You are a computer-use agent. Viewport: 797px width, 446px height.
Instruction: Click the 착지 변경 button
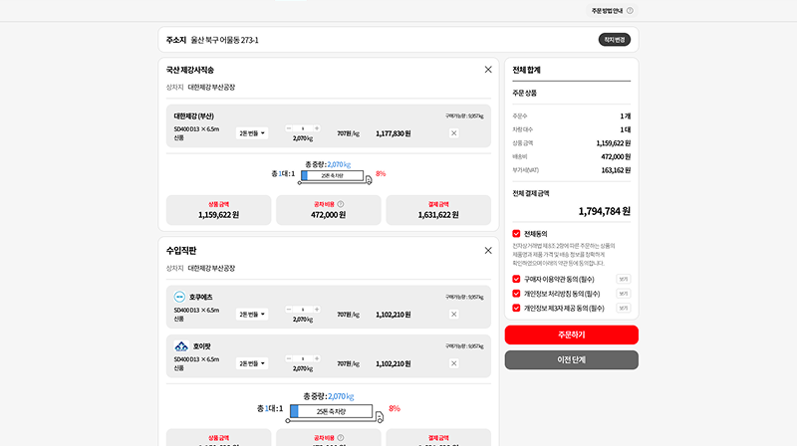pyautogui.click(x=614, y=40)
